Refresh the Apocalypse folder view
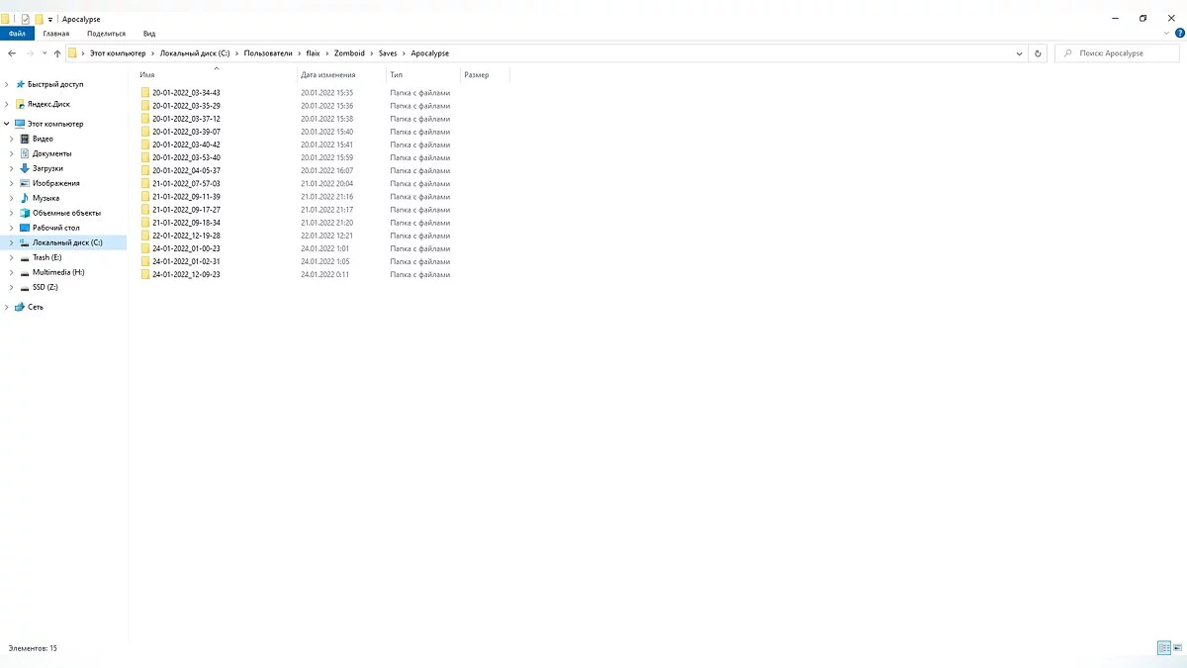The height and width of the screenshot is (668, 1187). point(1038,53)
